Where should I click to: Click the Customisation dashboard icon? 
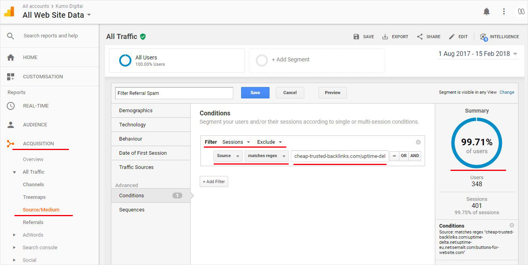[x=11, y=77]
